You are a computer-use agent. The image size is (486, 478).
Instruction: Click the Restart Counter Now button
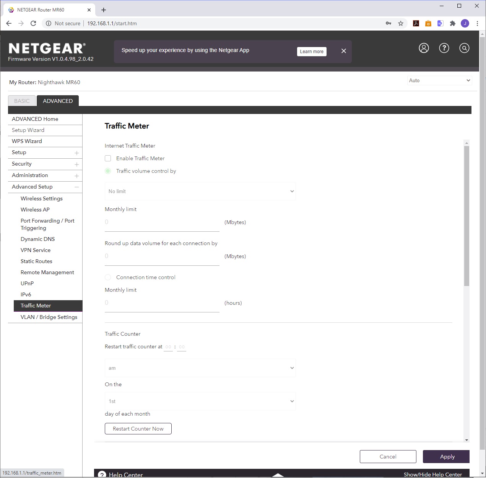[138, 428]
